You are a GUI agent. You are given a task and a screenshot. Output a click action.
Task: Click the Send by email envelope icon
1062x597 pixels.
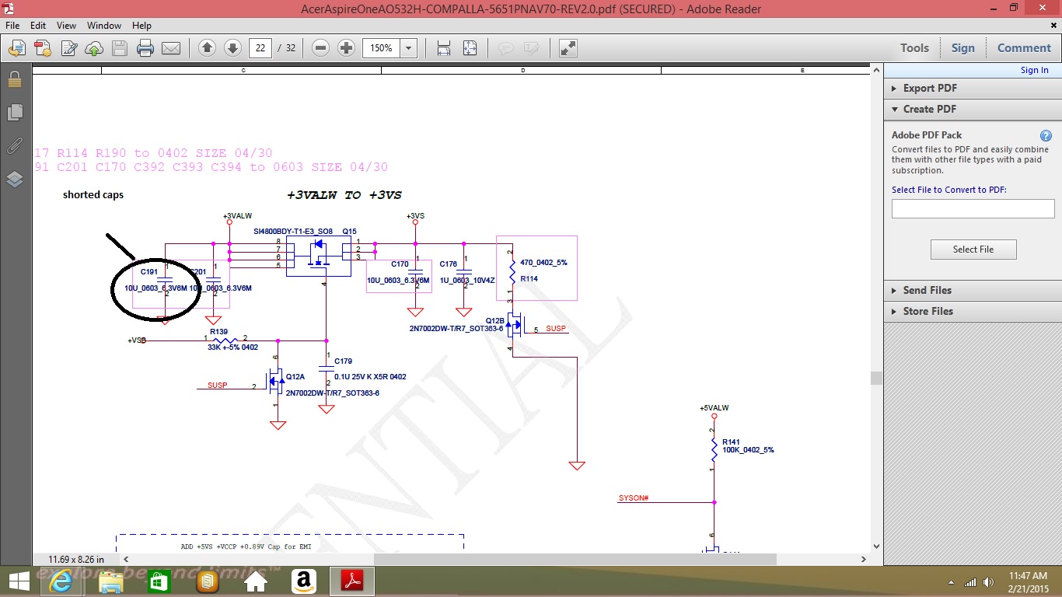(171, 48)
